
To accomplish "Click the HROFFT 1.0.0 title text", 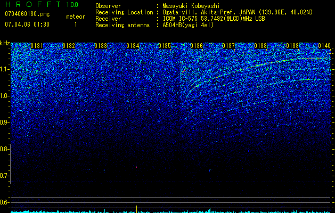I will point(42,4).
